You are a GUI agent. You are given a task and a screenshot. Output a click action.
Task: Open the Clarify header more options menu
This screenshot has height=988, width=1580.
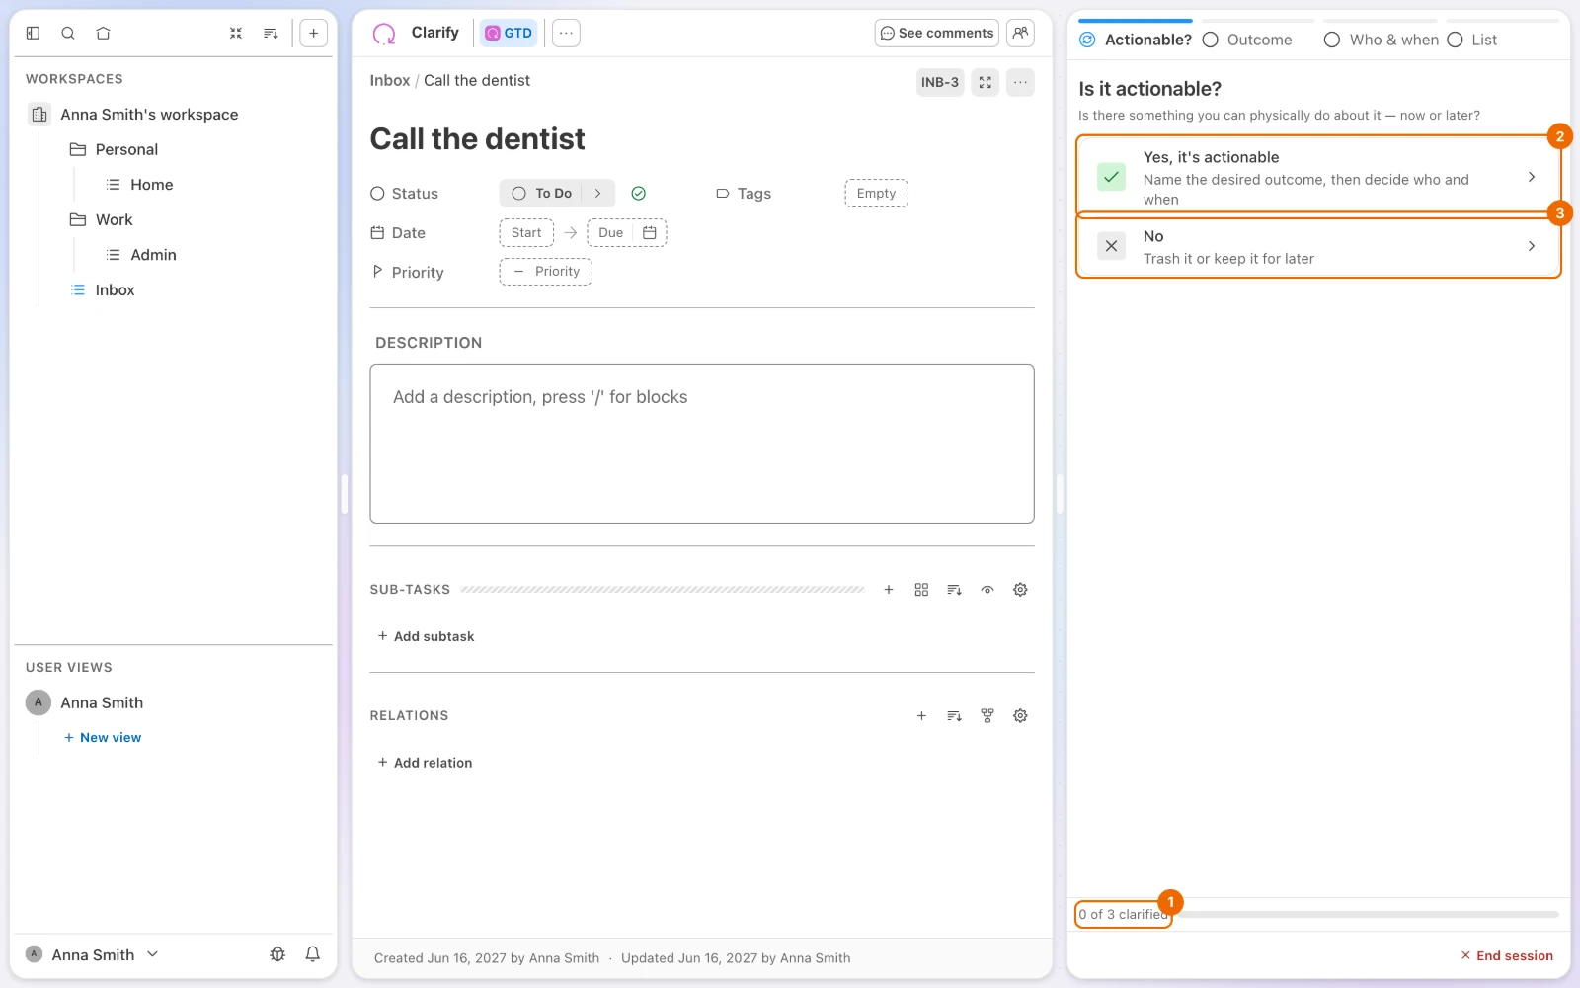pos(566,33)
